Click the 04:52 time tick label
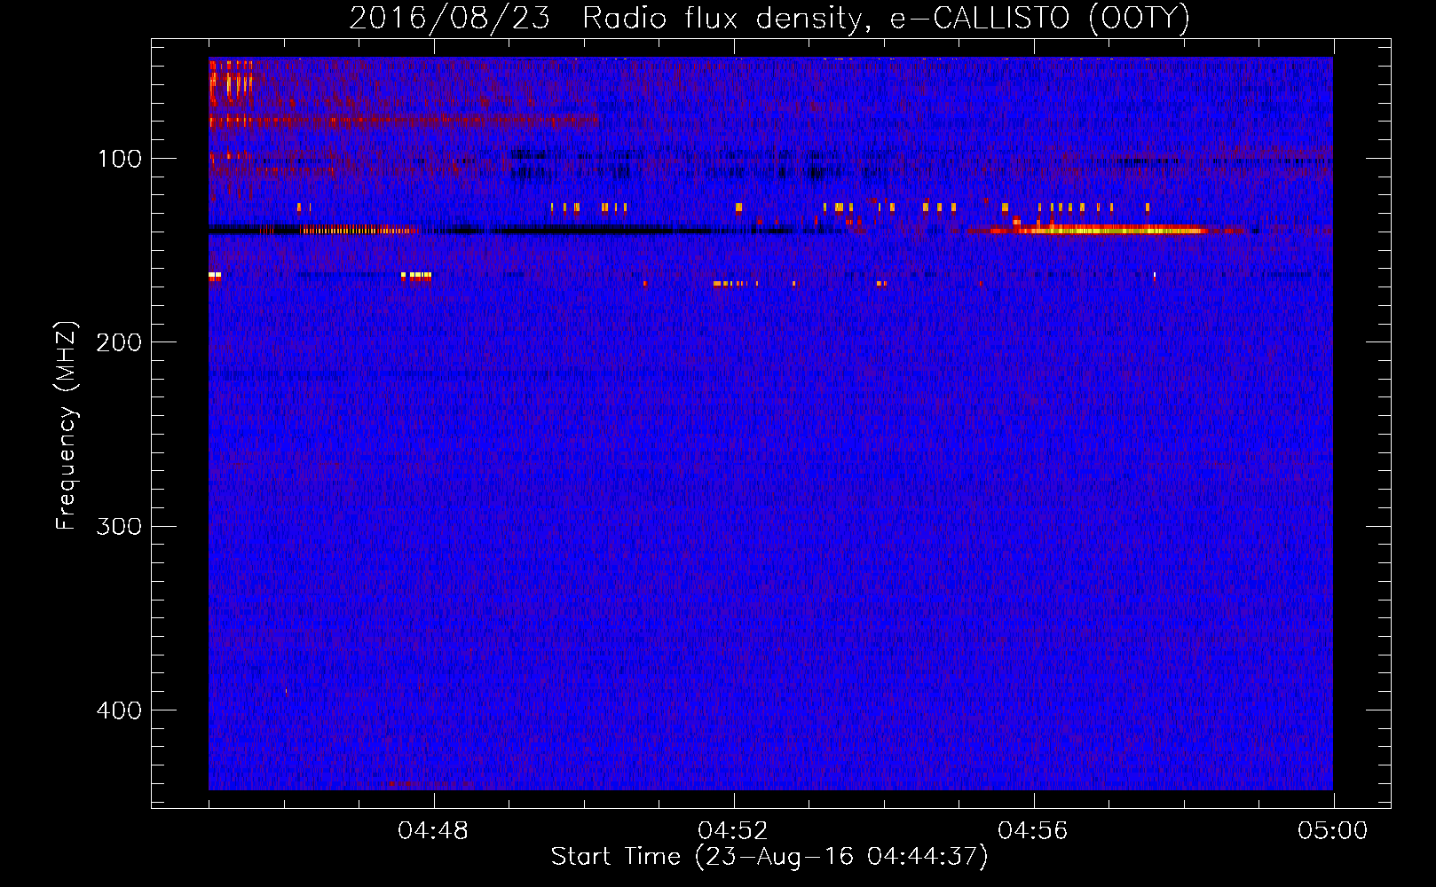 tap(733, 831)
